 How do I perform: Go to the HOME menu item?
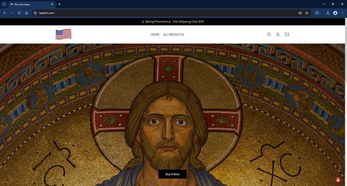[x=155, y=34]
